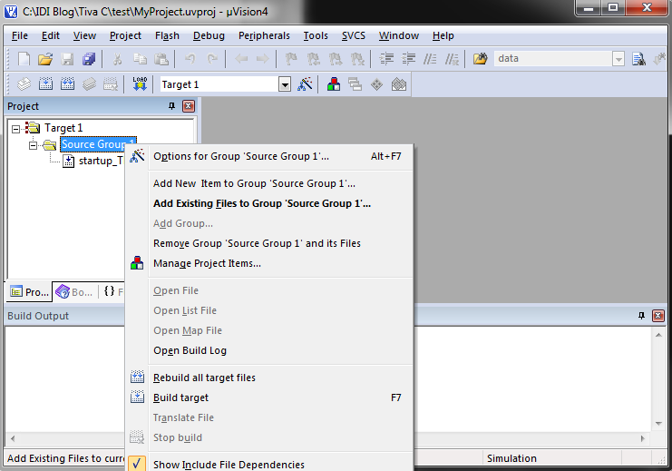Click the Indent selection icon

tap(386, 58)
